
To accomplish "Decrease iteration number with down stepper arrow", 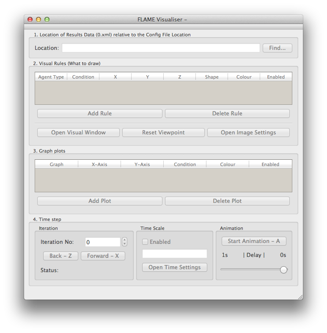I will click(x=125, y=244).
